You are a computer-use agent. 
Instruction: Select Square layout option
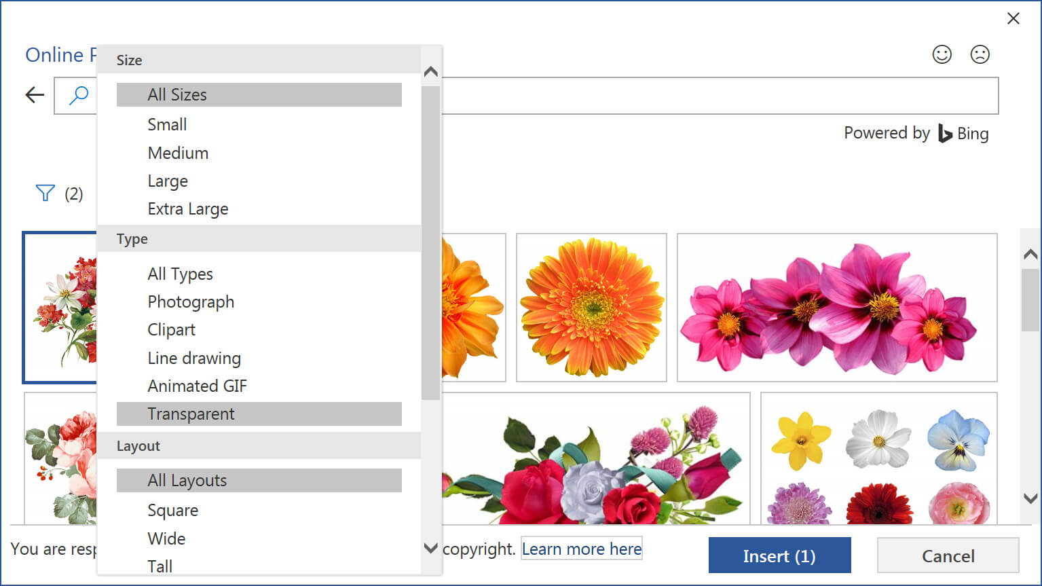tap(172, 511)
